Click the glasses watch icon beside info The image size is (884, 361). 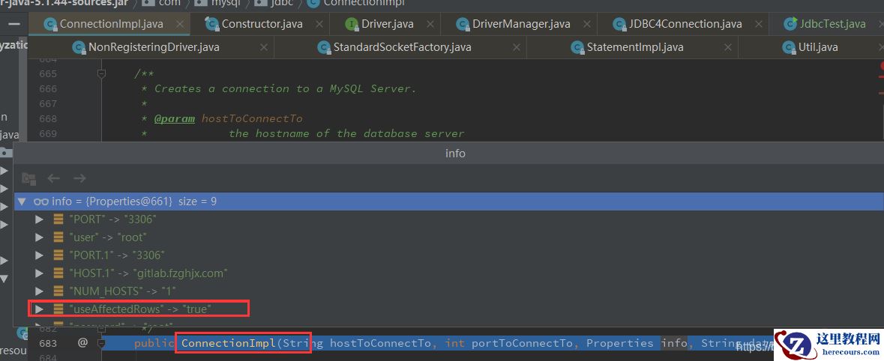pos(41,201)
